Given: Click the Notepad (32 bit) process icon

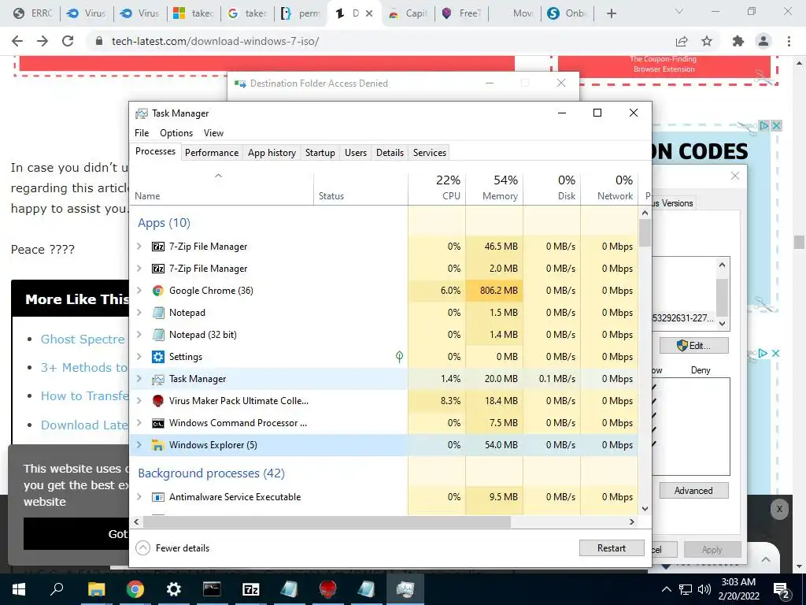Looking at the screenshot, I should tap(158, 335).
